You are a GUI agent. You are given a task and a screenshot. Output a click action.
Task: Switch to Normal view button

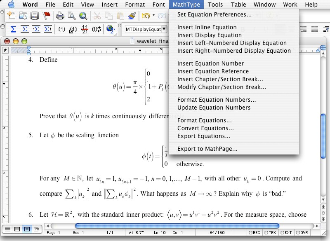click(7, 229)
